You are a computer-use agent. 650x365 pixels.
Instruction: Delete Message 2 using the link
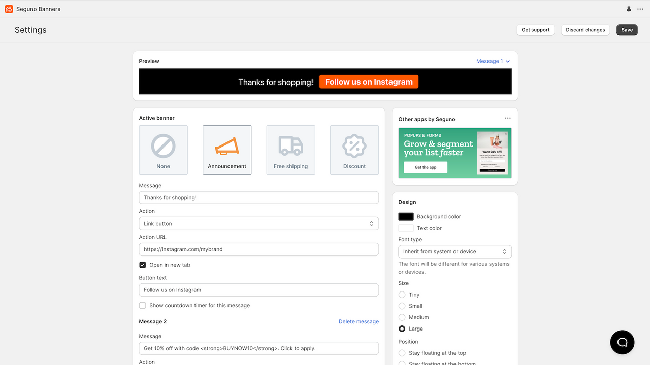[x=359, y=321]
